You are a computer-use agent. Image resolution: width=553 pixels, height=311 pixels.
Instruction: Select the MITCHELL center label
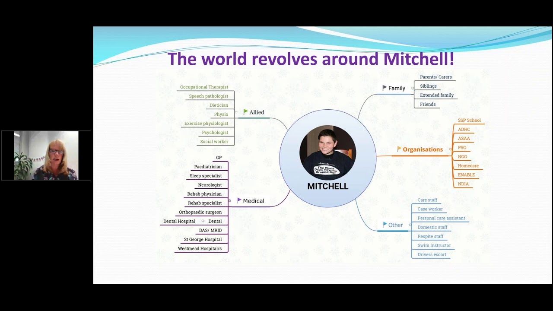(x=327, y=187)
